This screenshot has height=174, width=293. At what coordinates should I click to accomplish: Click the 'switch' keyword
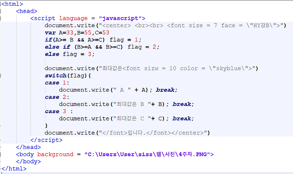55,75
